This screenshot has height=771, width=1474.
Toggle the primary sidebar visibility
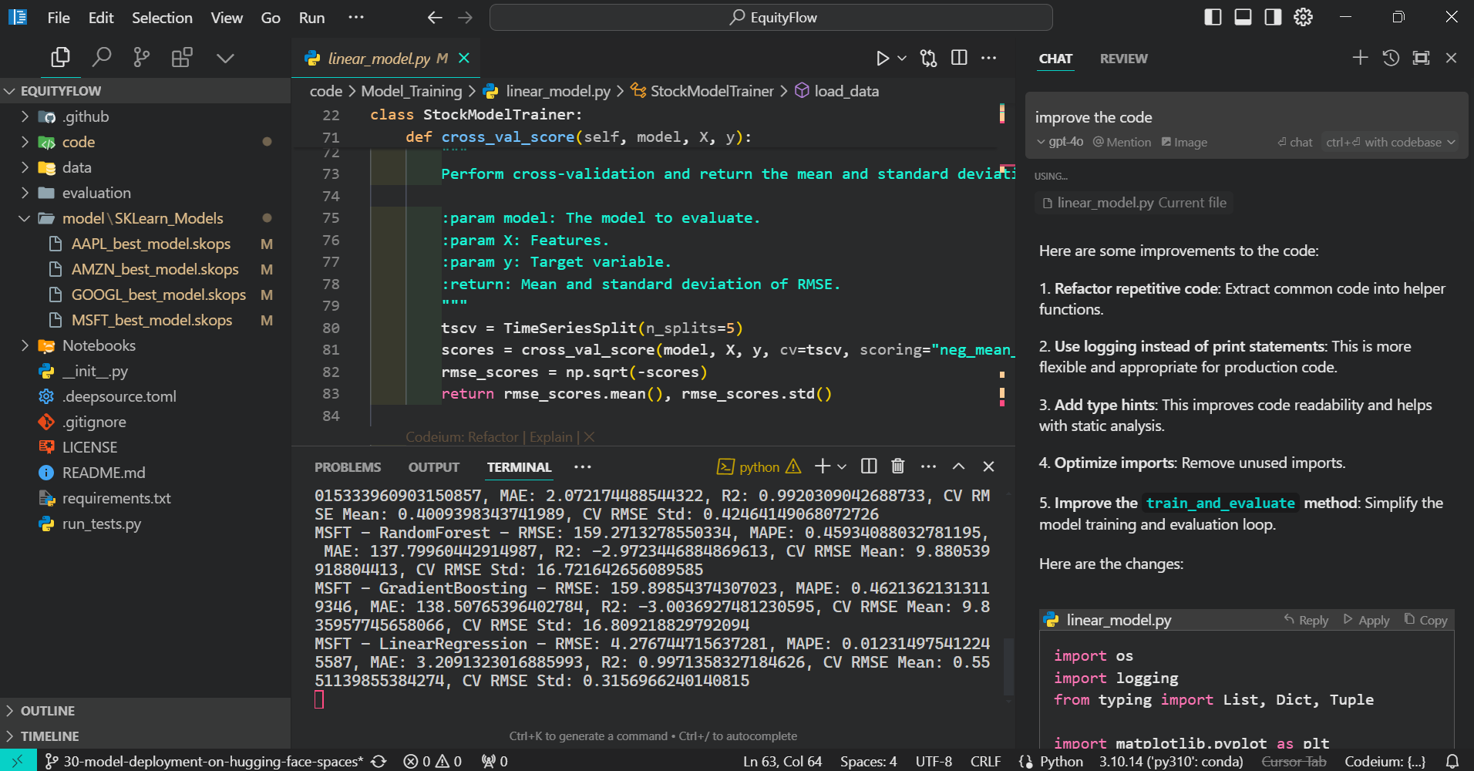(x=1212, y=16)
